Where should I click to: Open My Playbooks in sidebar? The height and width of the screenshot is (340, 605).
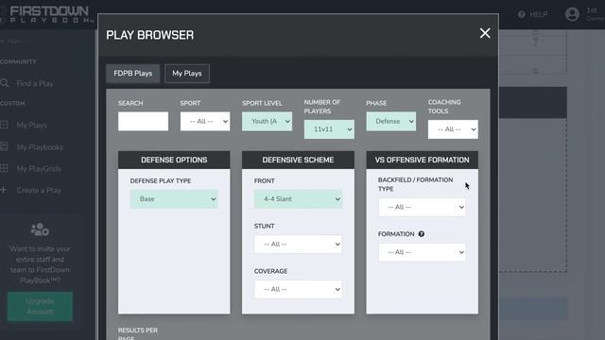pyautogui.click(x=40, y=147)
